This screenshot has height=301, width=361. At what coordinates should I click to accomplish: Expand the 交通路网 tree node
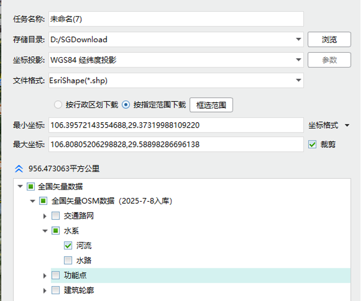(45, 216)
